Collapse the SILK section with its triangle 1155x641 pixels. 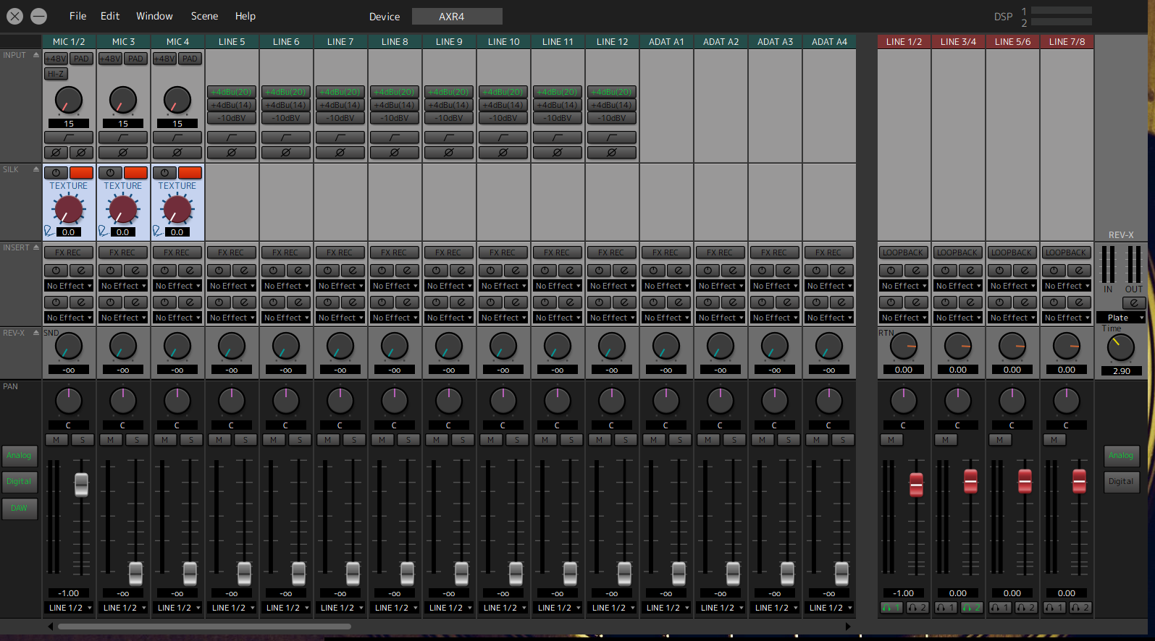(x=36, y=169)
